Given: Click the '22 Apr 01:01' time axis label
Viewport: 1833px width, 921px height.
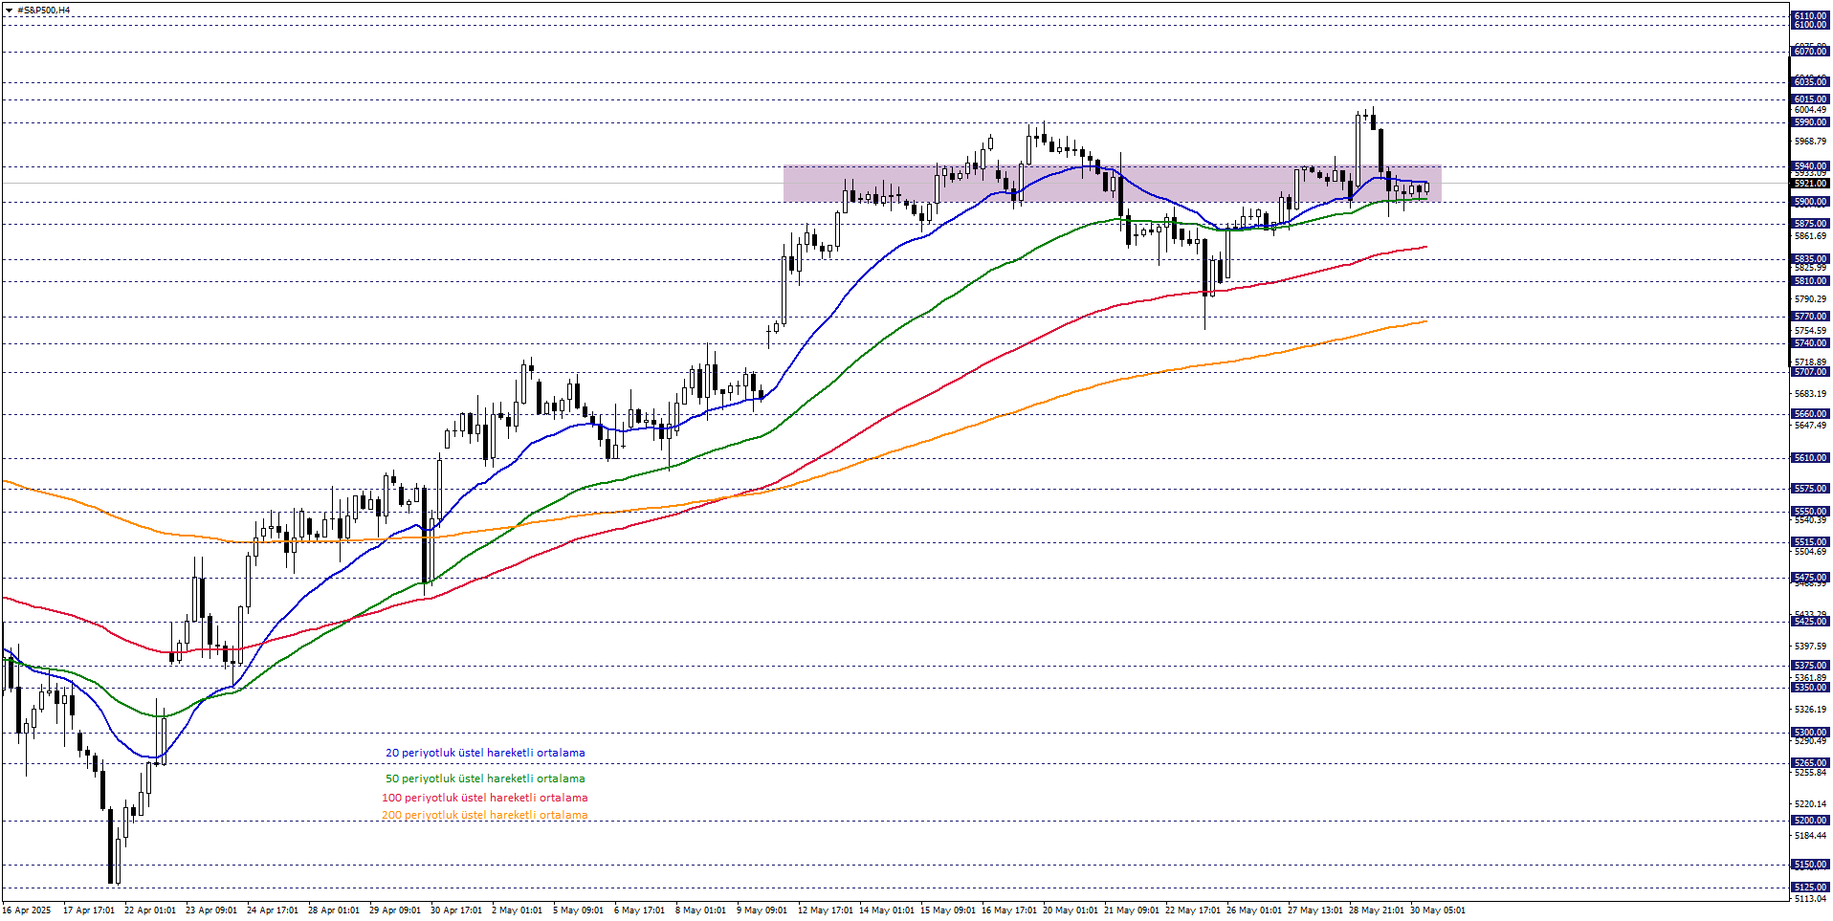Looking at the screenshot, I should [150, 910].
